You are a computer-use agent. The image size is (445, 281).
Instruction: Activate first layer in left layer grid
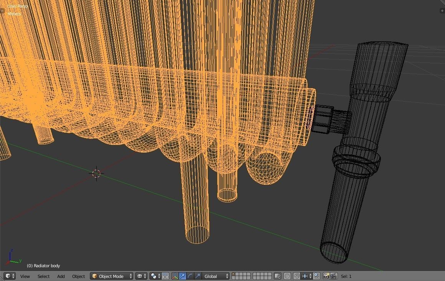point(234,274)
